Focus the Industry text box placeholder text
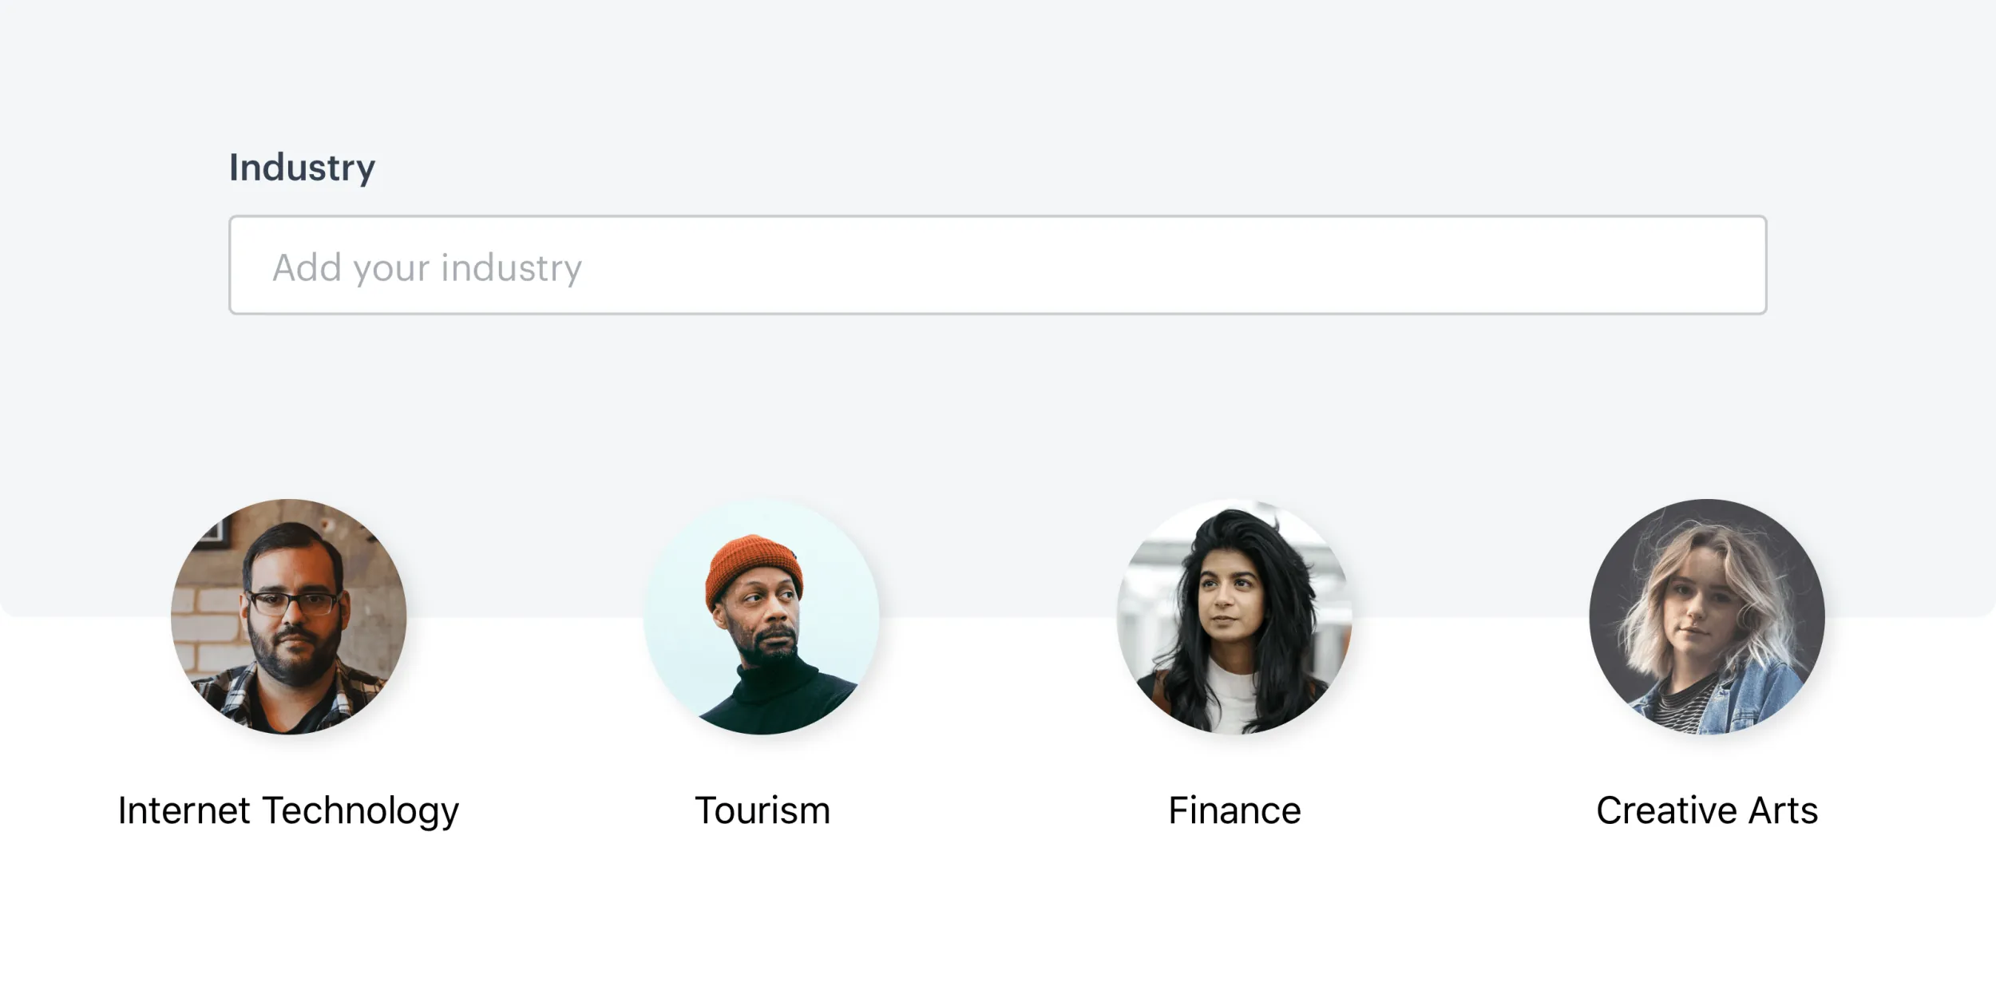The height and width of the screenshot is (998, 1996). click(427, 268)
